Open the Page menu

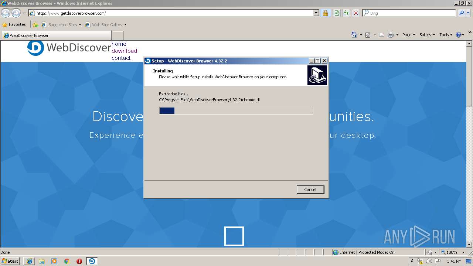pos(409,35)
